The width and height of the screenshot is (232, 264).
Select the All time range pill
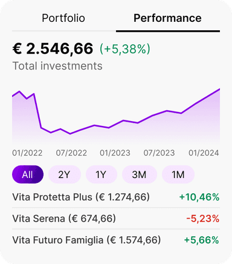coord(28,174)
